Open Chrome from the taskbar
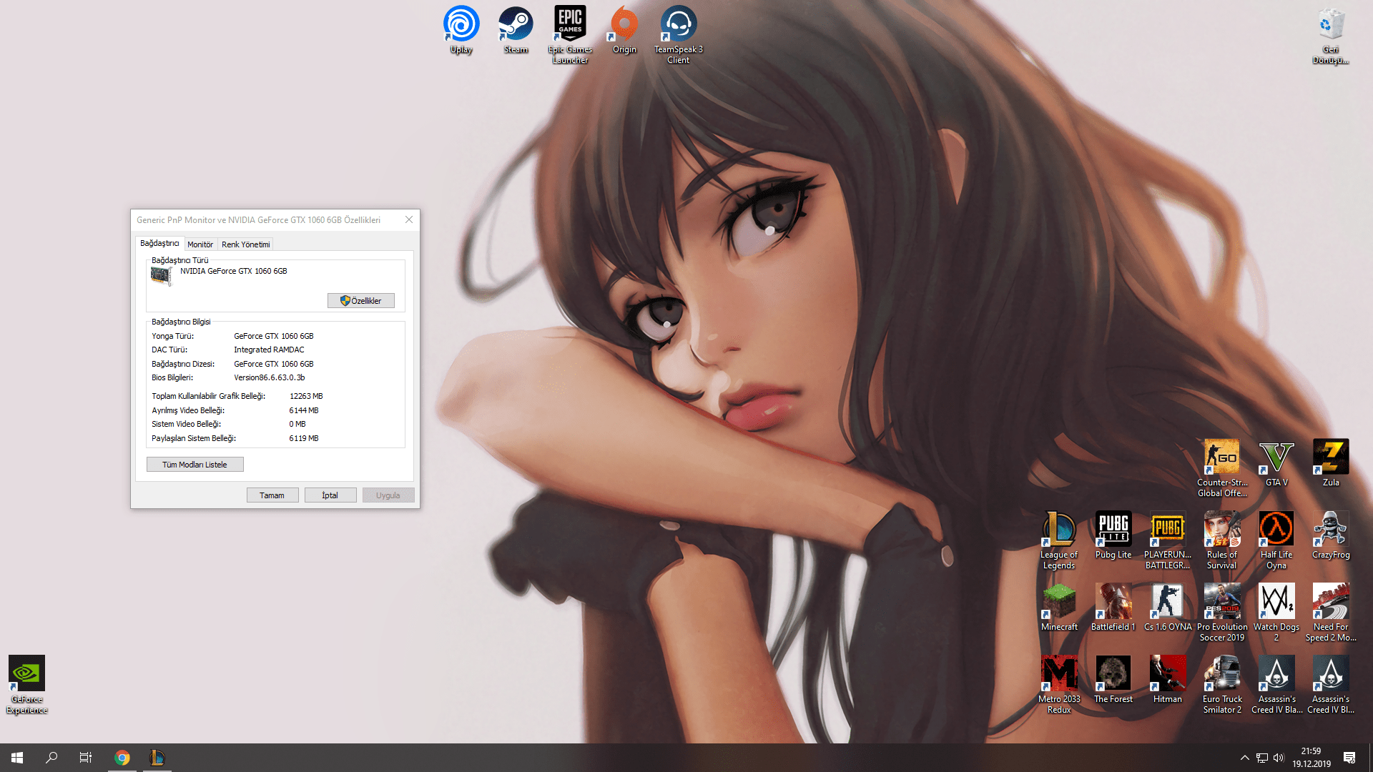 [x=122, y=758]
